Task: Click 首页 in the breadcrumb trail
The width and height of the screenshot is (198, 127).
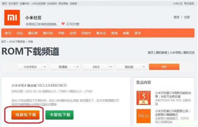Action: (4, 42)
